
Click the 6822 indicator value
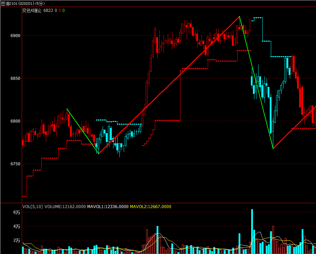pyautogui.click(x=48, y=11)
